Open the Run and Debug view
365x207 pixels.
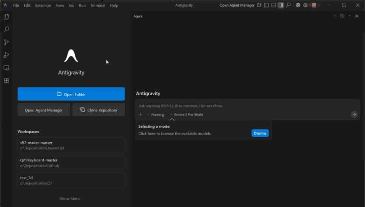click(x=6, y=55)
